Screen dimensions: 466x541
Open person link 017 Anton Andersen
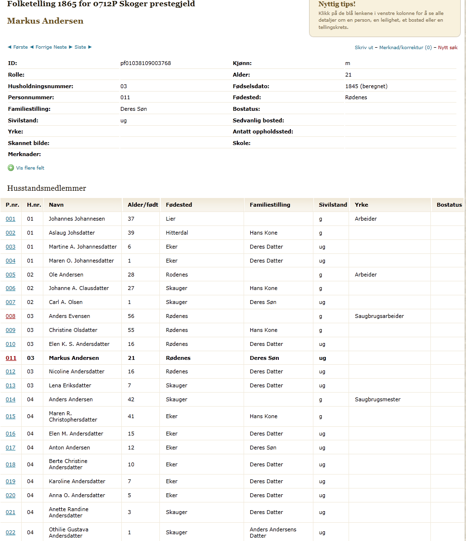pos(11,448)
